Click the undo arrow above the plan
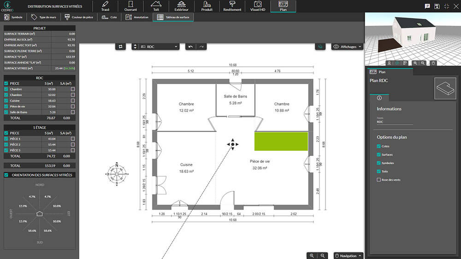 tap(190, 46)
